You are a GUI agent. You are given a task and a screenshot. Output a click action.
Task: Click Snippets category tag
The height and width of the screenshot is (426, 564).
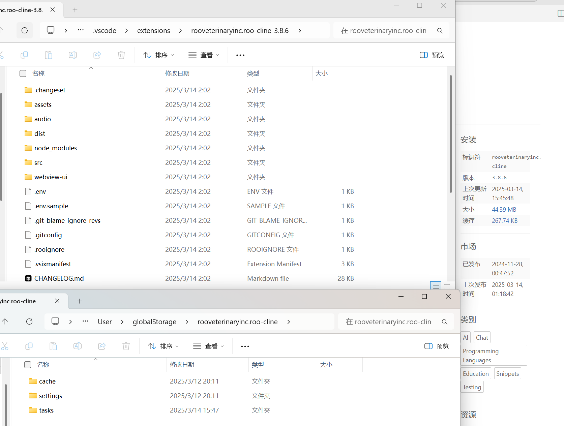click(507, 374)
